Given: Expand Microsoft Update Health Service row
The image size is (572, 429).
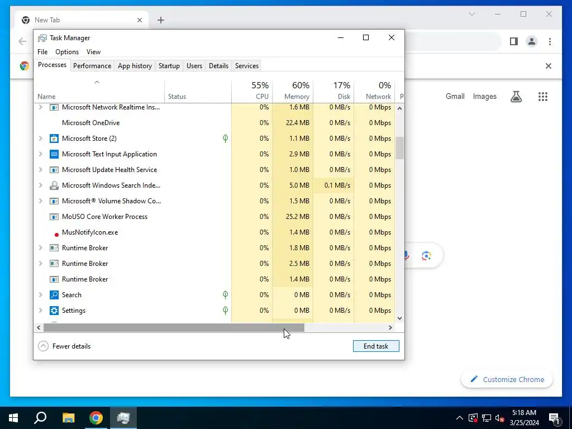Looking at the screenshot, I should pos(40,170).
